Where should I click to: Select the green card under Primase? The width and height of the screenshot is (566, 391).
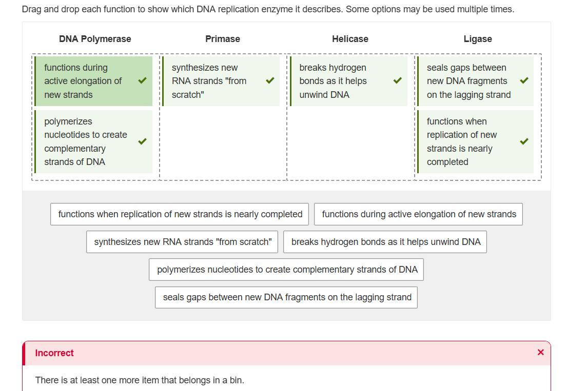[221, 80]
